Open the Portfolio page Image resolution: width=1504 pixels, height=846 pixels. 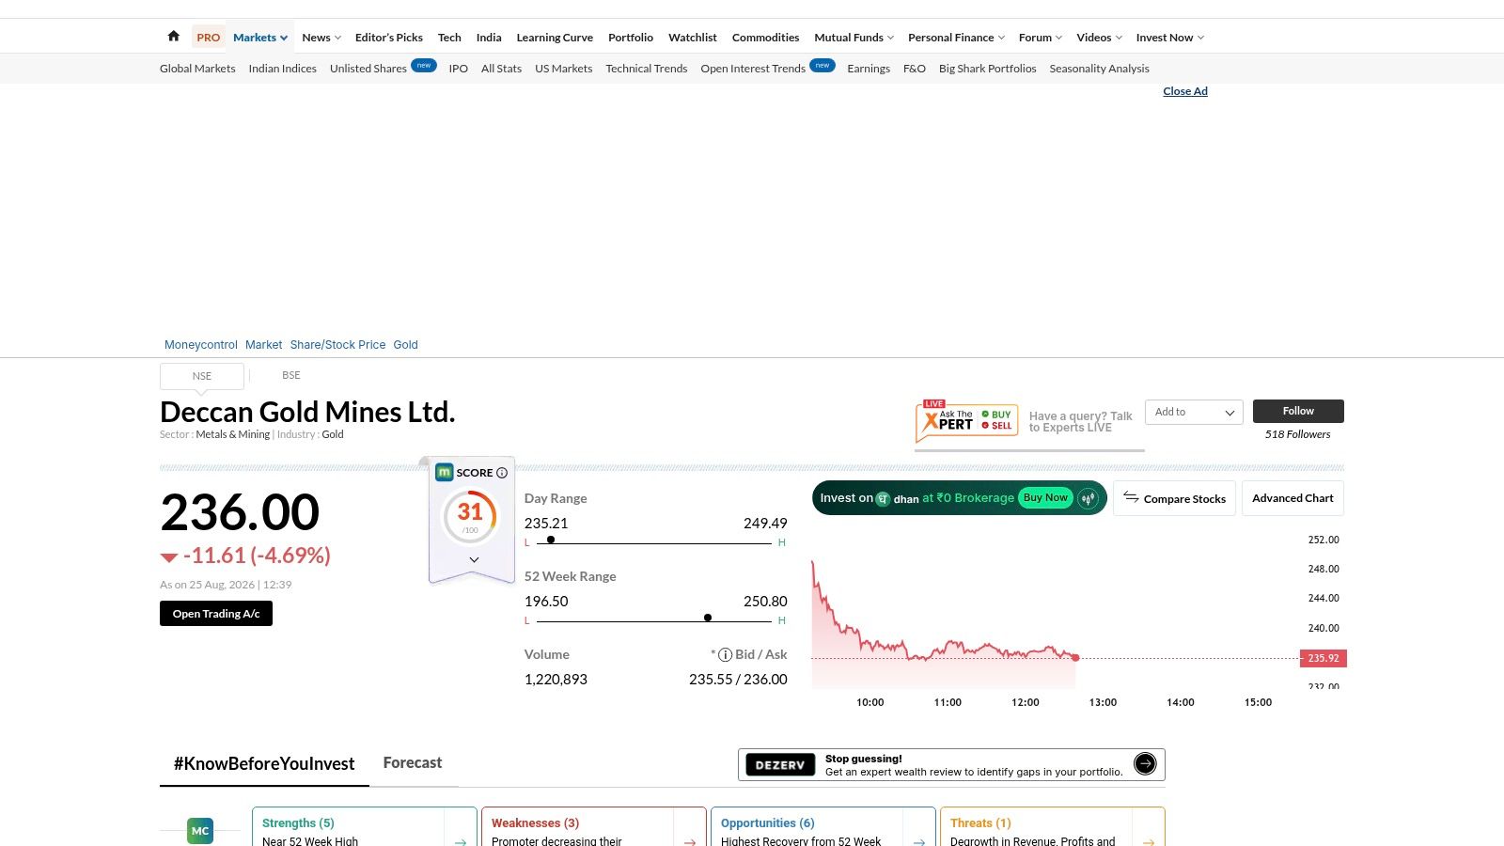[x=631, y=38]
